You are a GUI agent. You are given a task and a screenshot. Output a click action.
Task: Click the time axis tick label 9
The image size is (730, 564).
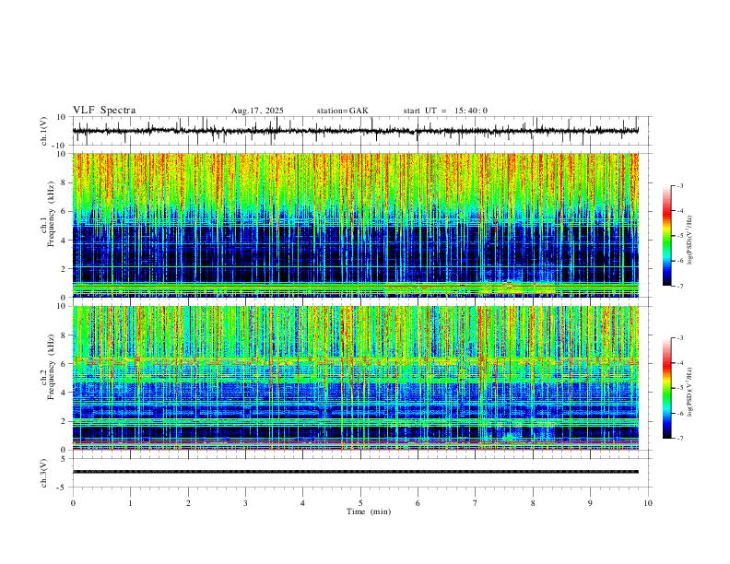[590, 503]
